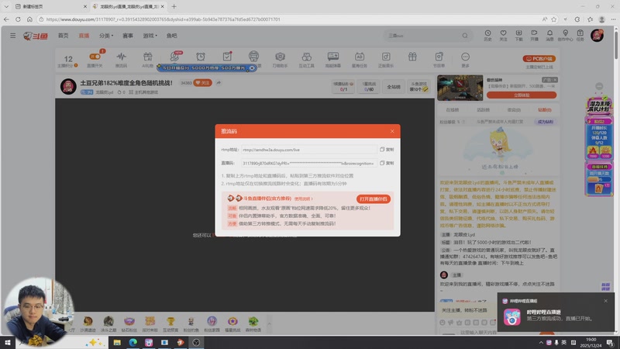Go to 首页 in Douyu navigation
This screenshot has height=349, width=620.
(x=64, y=36)
